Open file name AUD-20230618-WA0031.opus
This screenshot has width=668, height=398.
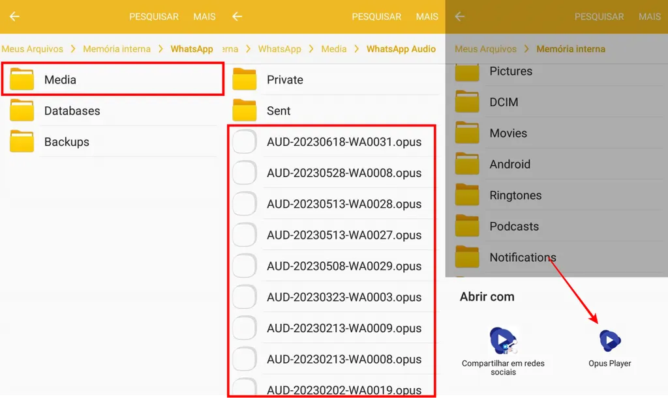click(x=344, y=141)
